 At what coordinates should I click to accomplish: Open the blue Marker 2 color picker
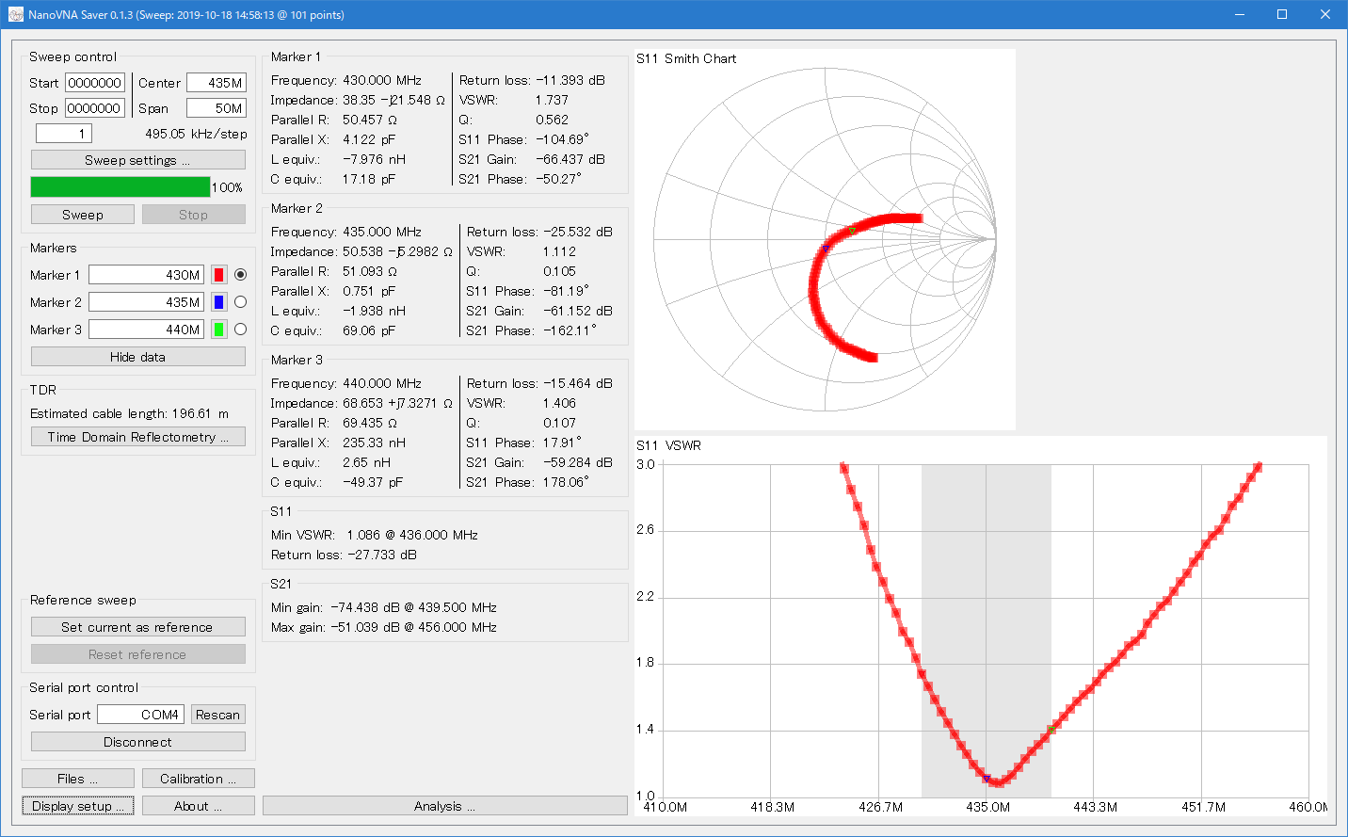point(218,302)
